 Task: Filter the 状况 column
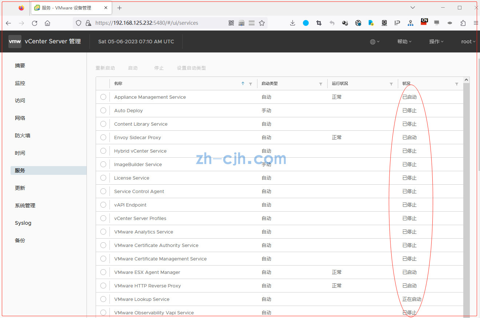457,84
